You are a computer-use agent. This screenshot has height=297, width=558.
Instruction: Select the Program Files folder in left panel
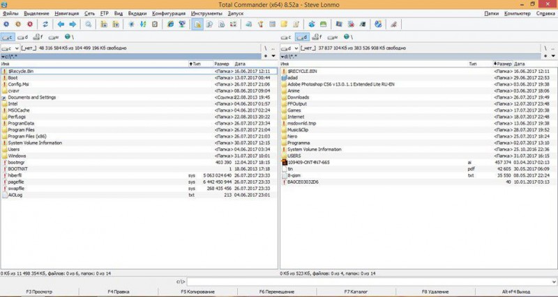139,130
